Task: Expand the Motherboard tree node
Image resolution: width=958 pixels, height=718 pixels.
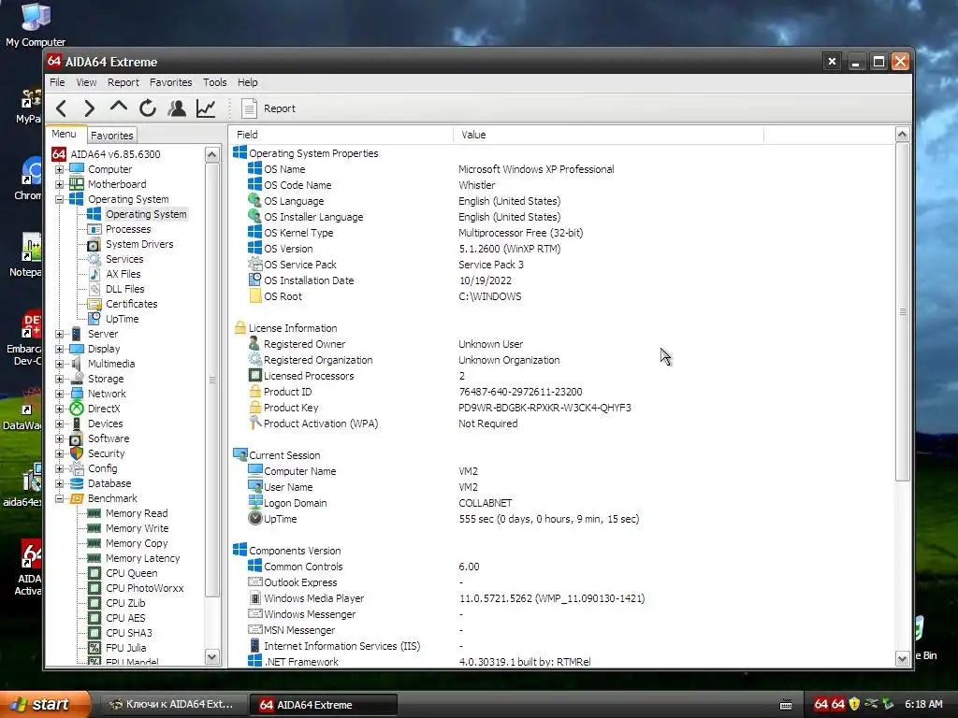Action: 59,184
